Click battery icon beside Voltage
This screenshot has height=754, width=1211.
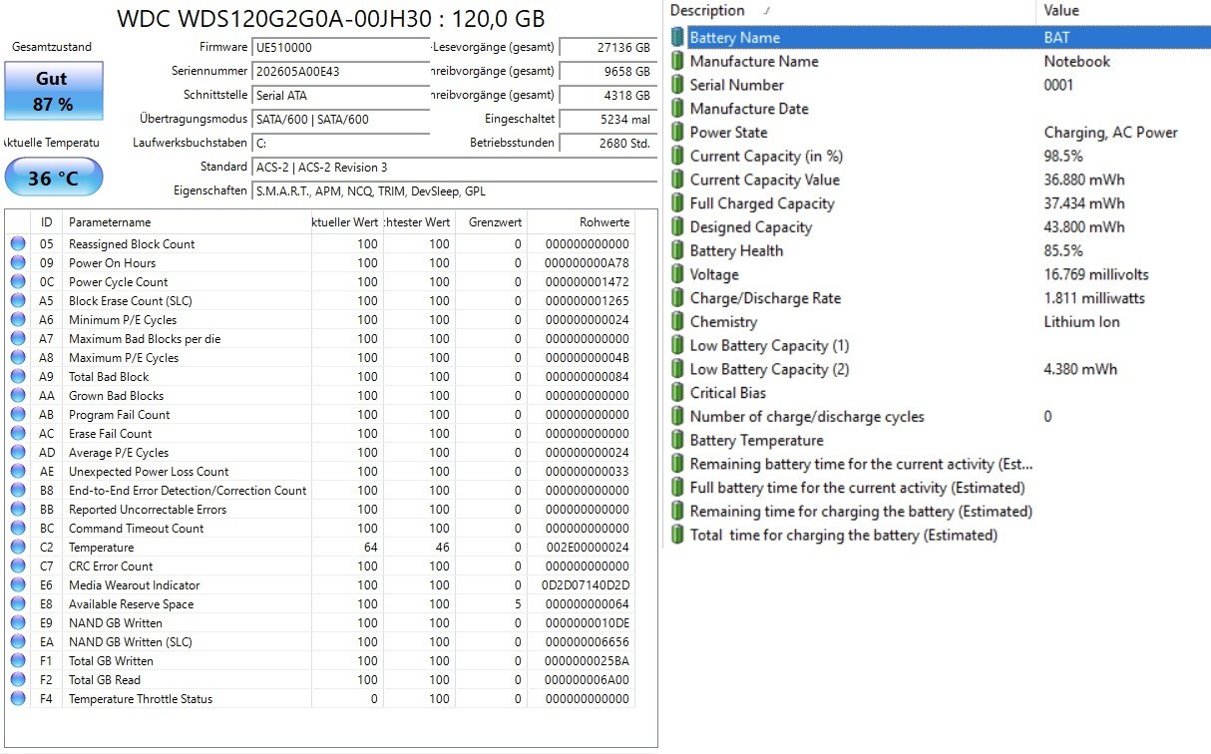678,274
